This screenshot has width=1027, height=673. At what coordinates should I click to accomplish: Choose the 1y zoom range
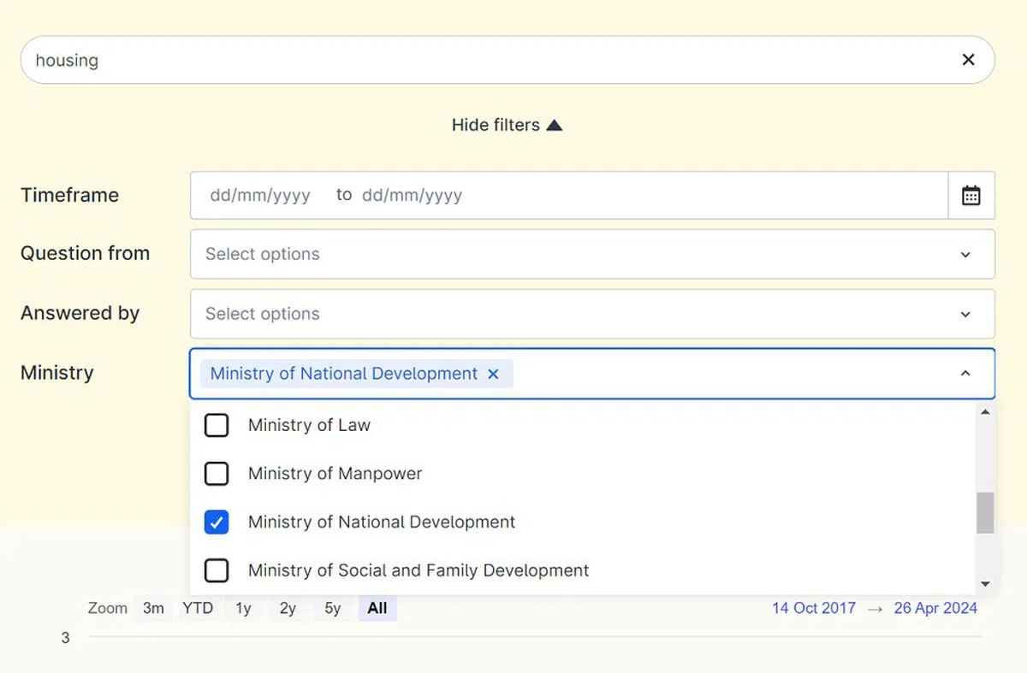243,608
